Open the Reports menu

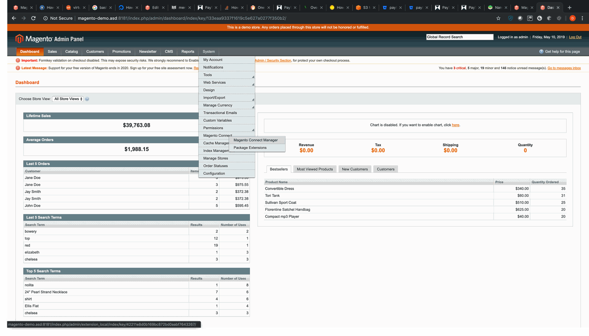pyautogui.click(x=188, y=52)
